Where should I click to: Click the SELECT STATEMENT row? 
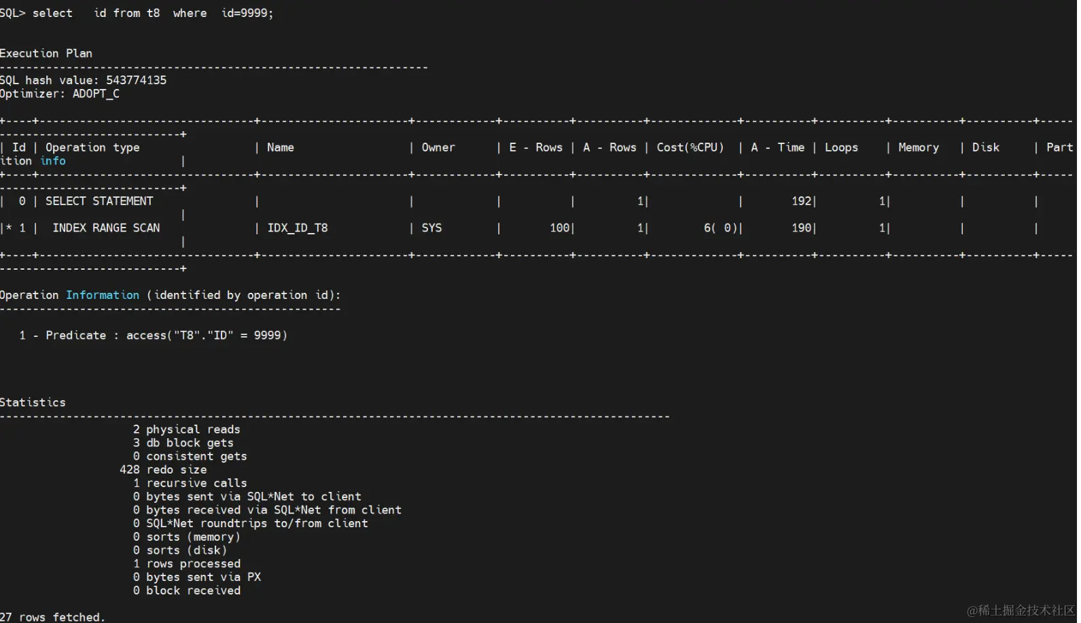tap(99, 201)
